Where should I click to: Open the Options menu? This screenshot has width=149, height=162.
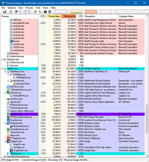pos(12,8)
